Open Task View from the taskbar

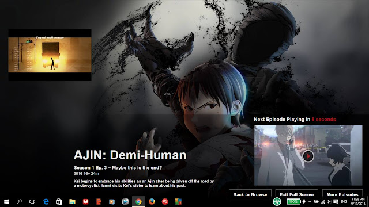click(32, 202)
